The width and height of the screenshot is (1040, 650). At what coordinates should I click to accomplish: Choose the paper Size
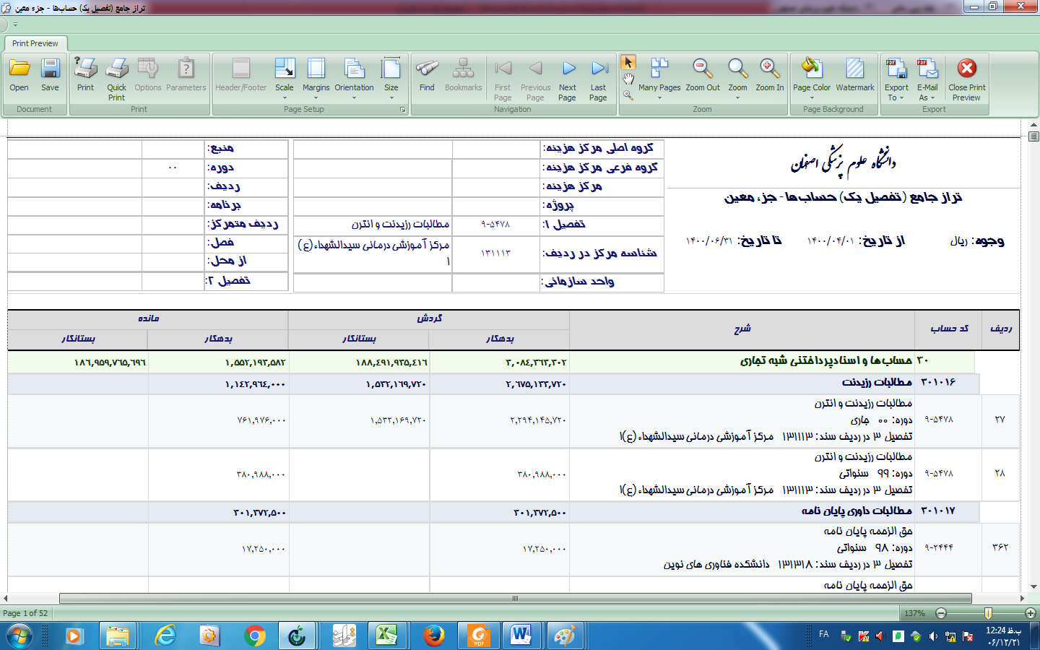tap(391, 79)
